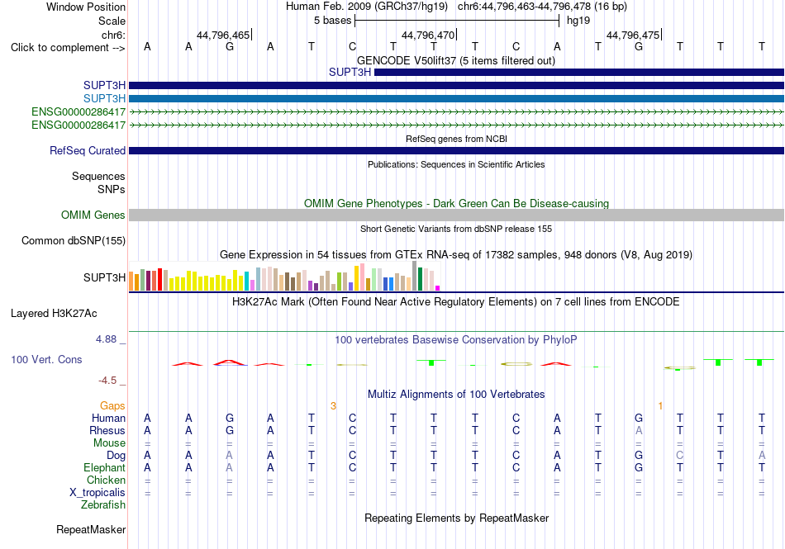This screenshot has width=785, height=549.
Task: Click the OMIM Genes side label
Action: click(93, 215)
